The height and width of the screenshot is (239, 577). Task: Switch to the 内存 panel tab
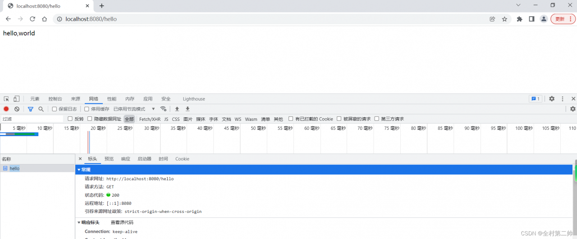pyautogui.click(x=130, y=99)
